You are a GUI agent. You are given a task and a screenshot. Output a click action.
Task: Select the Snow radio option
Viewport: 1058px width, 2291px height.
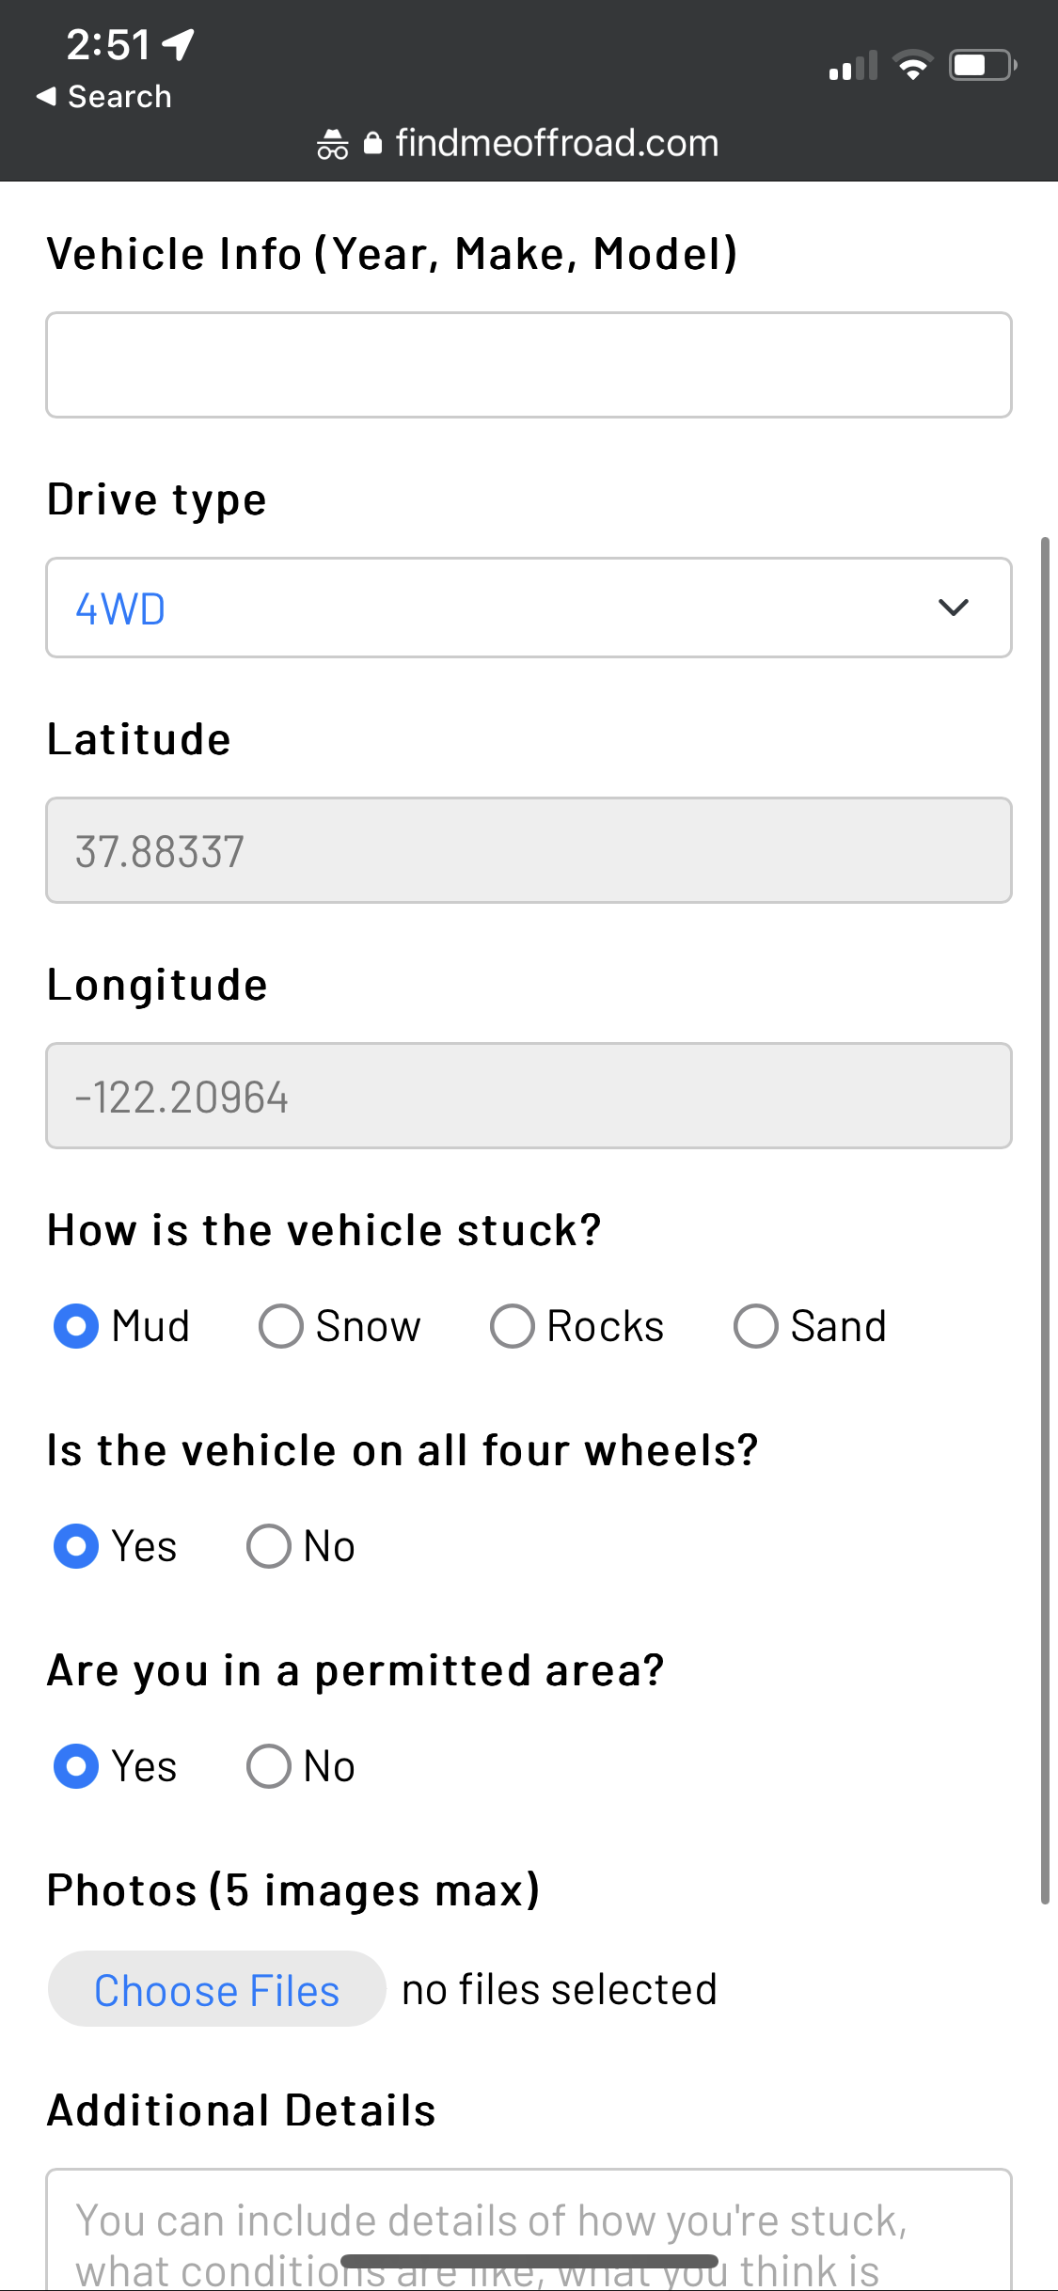(281, 1326)
